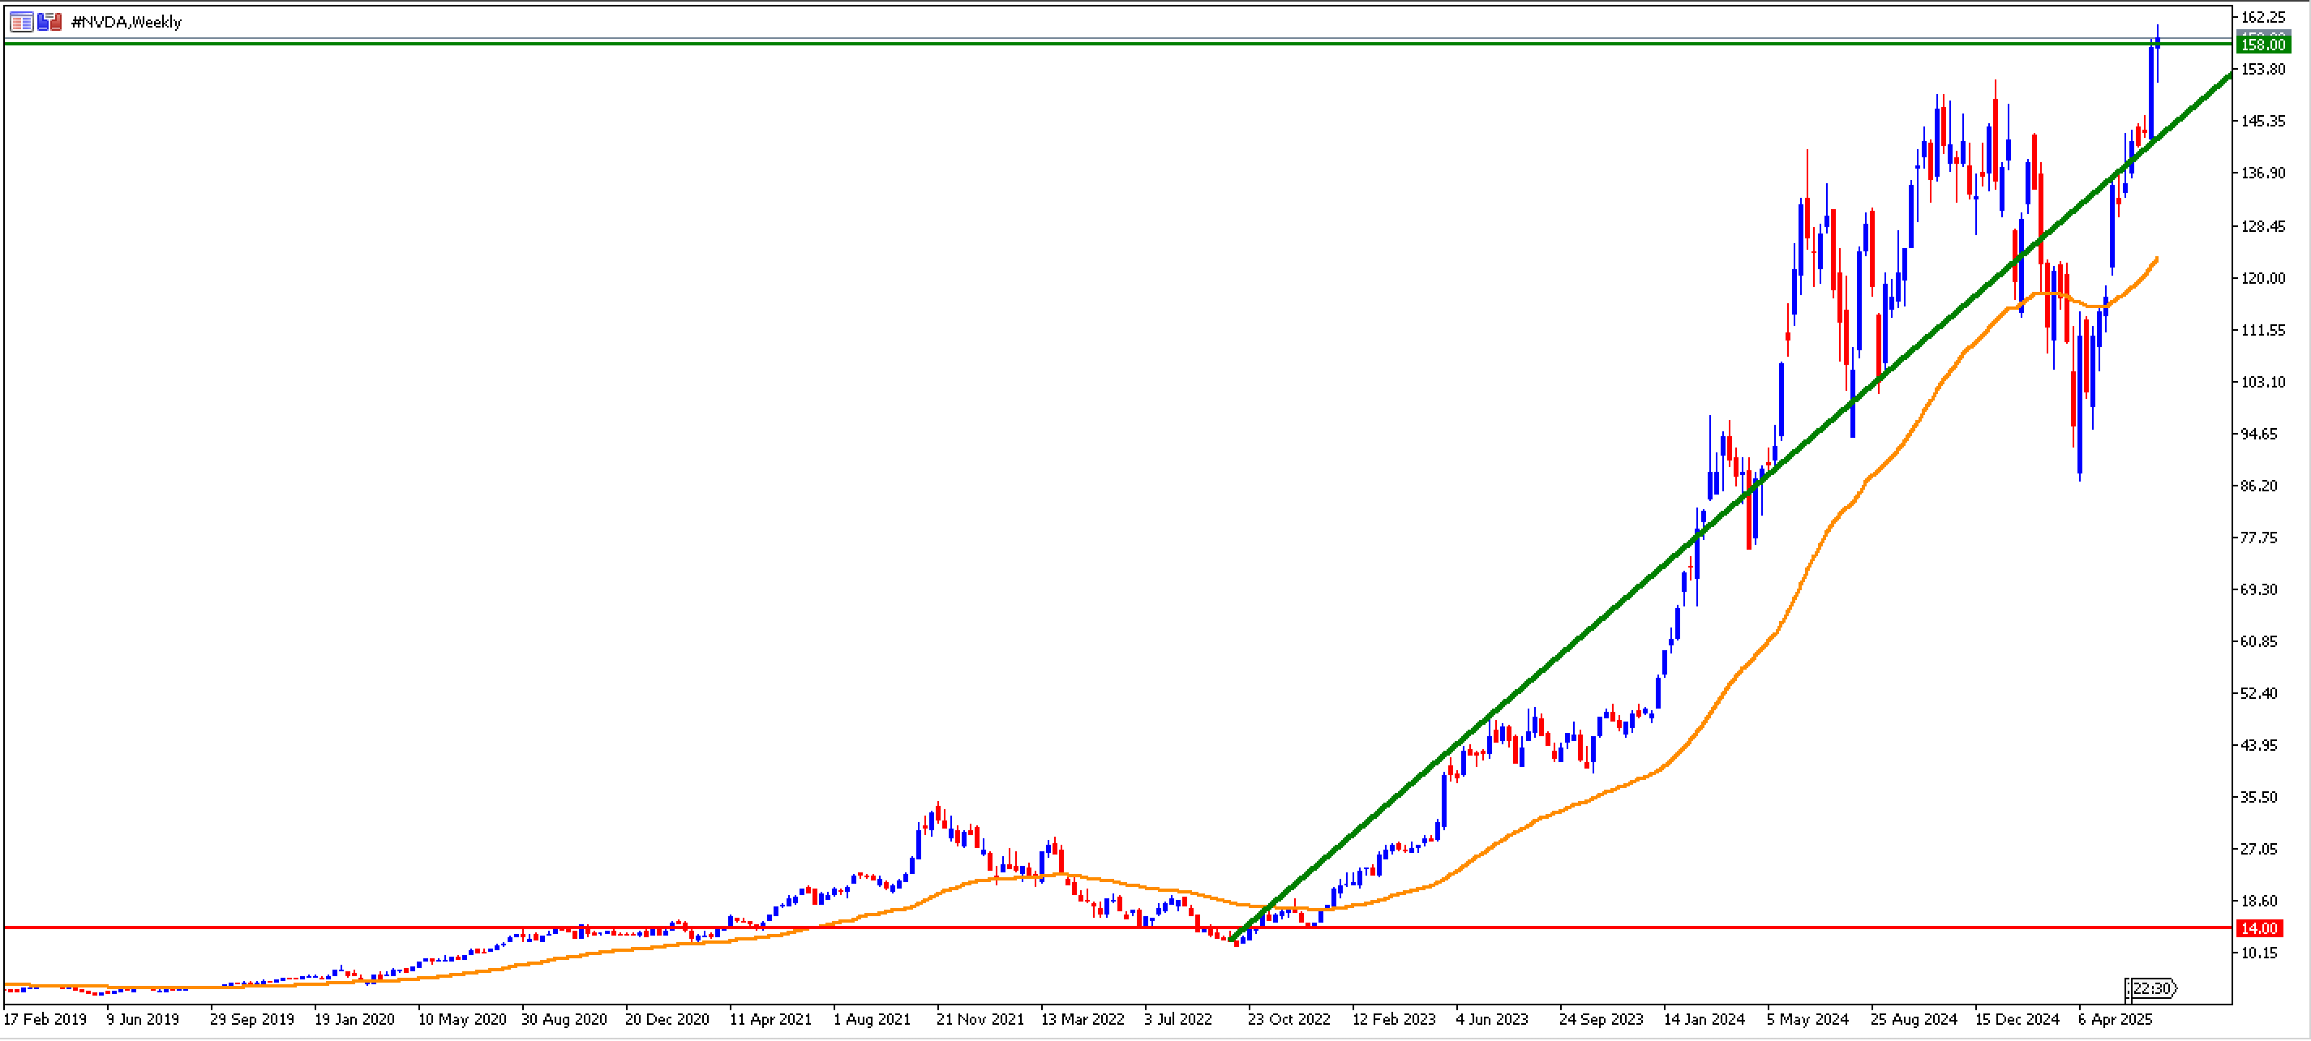Screen dimensions: 2311x1041
Task: Click the 25 Aug 2024 date label
Action: click(1914, 1019)
